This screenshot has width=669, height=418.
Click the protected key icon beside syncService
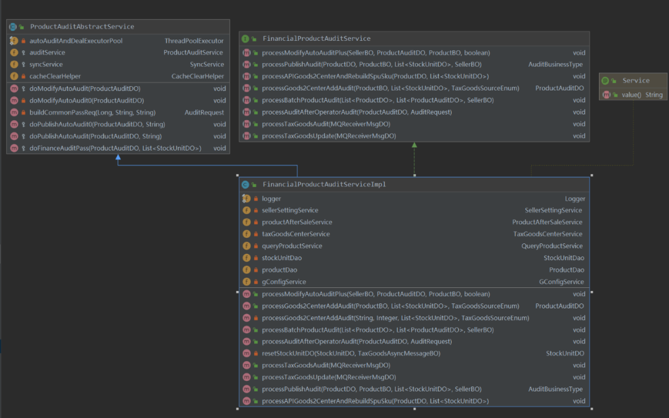tap(24, 64)
